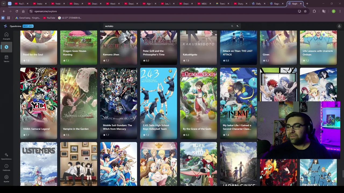344x193 pixels.
Task: Open By the Grace of the Gods card
Action: pyautogui.click(x=198, y=103)
